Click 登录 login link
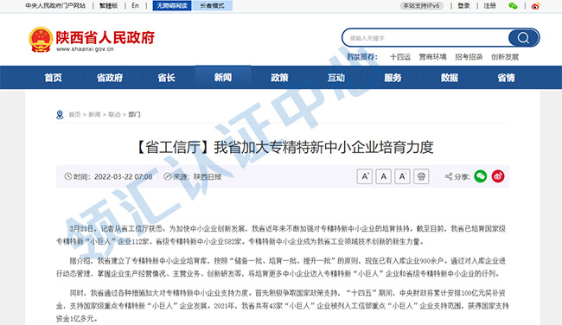 pyautogui.click(x=463, y=6)
